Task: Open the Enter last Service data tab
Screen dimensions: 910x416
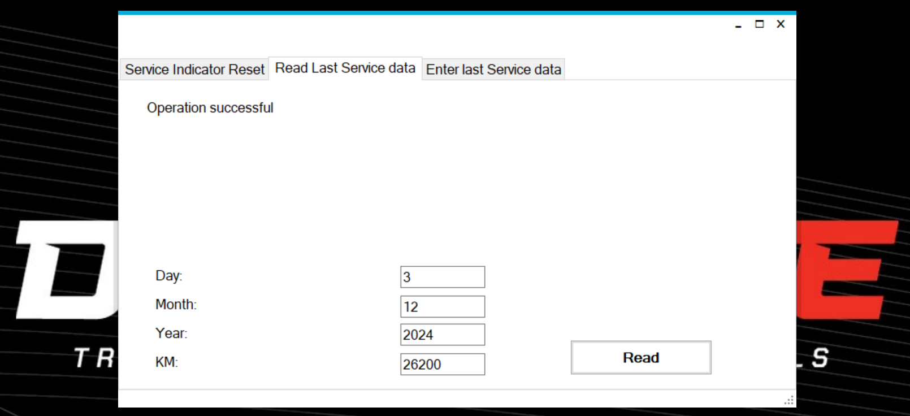Action: (x=493, y=70)
